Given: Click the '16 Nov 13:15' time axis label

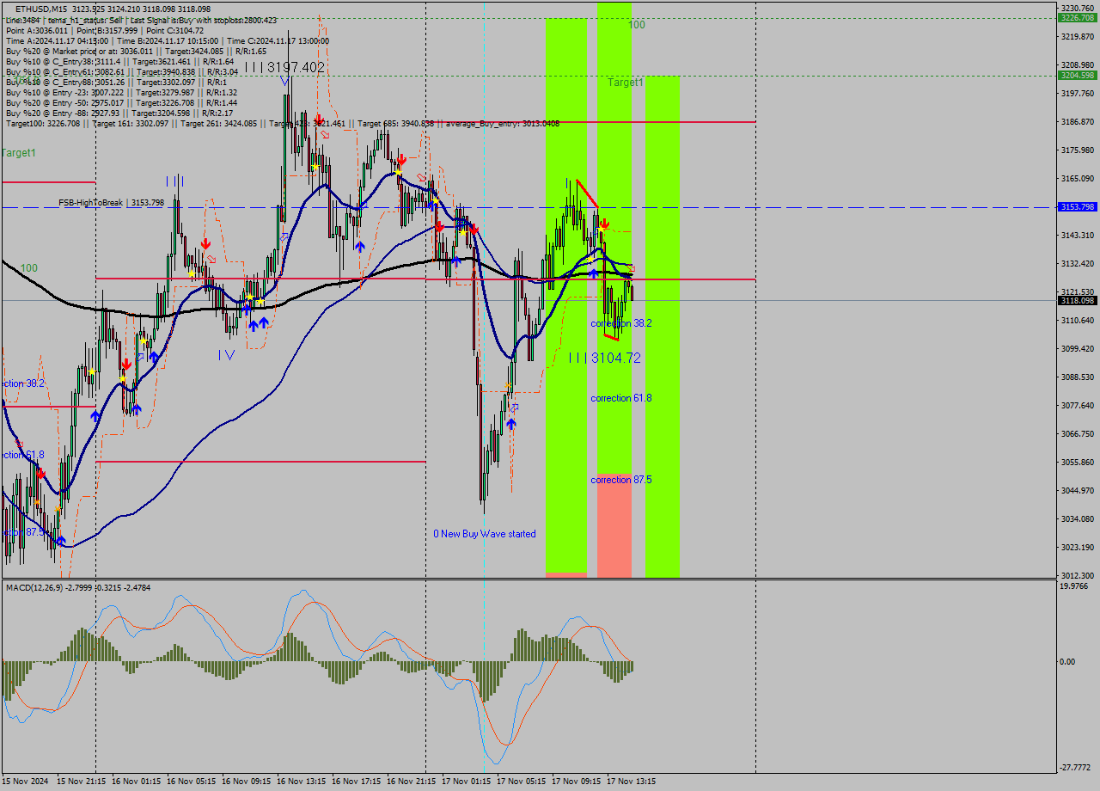Looking at the screenshot, I should [x=302, y=782].
